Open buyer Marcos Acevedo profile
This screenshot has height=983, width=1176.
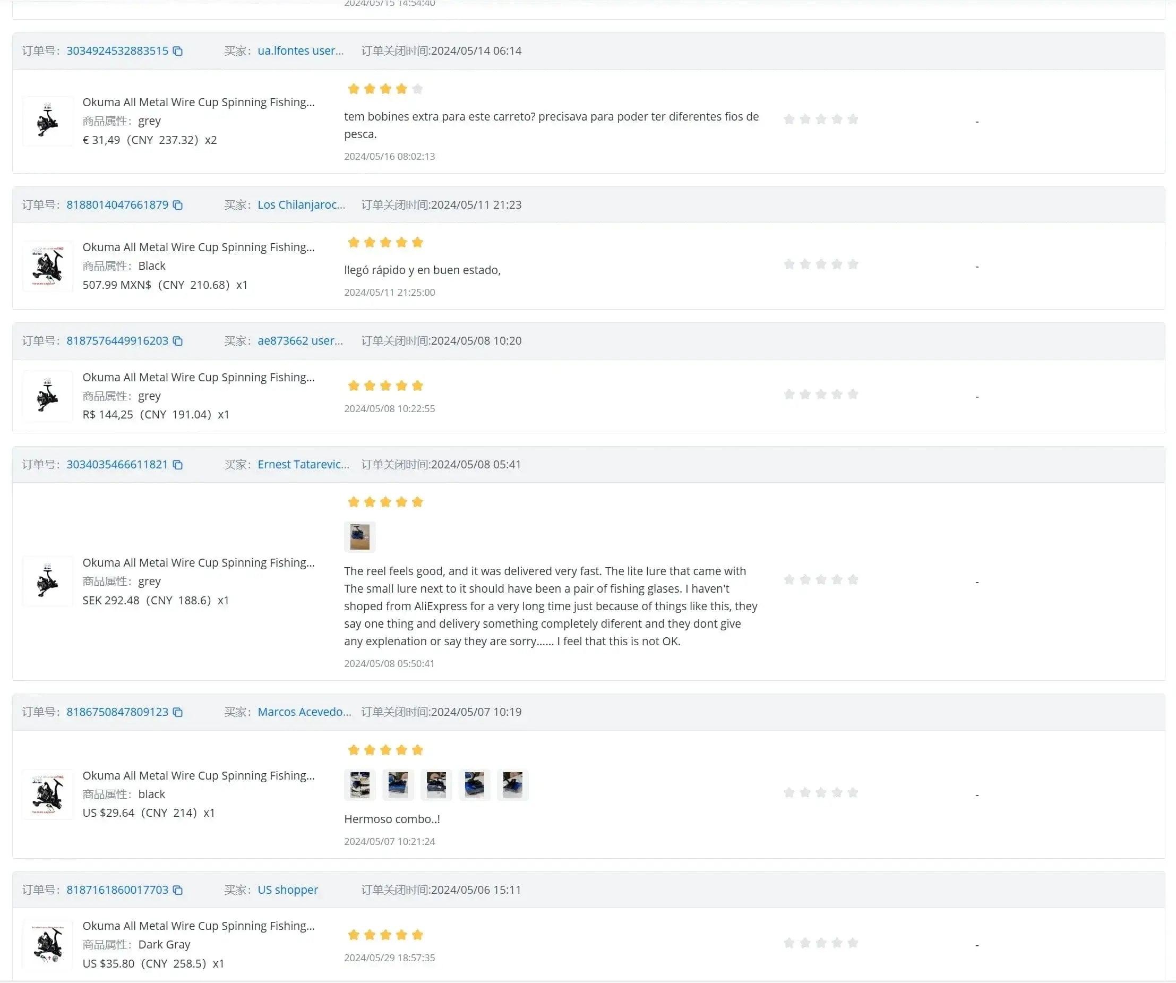[x=304, y=713]
